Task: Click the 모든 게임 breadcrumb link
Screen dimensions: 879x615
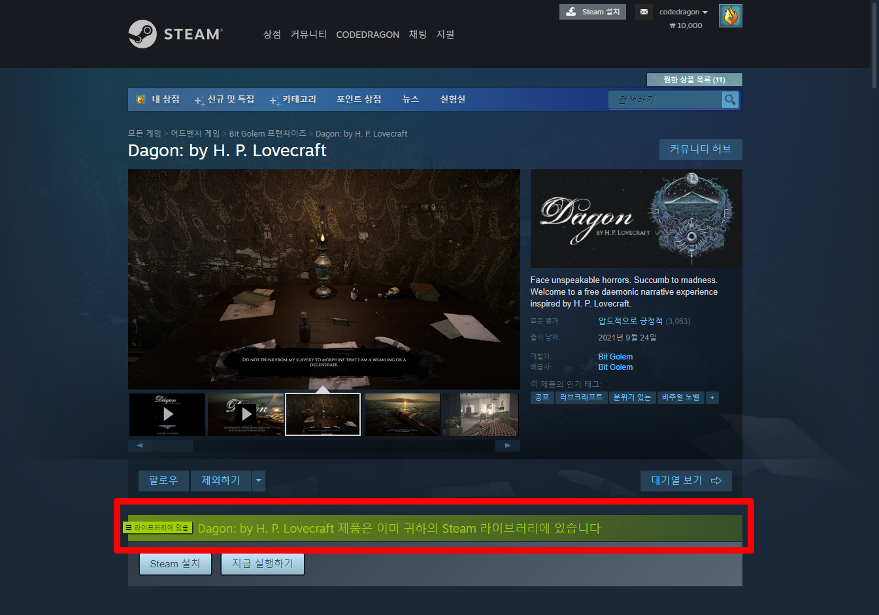Action: click(144, 133)
